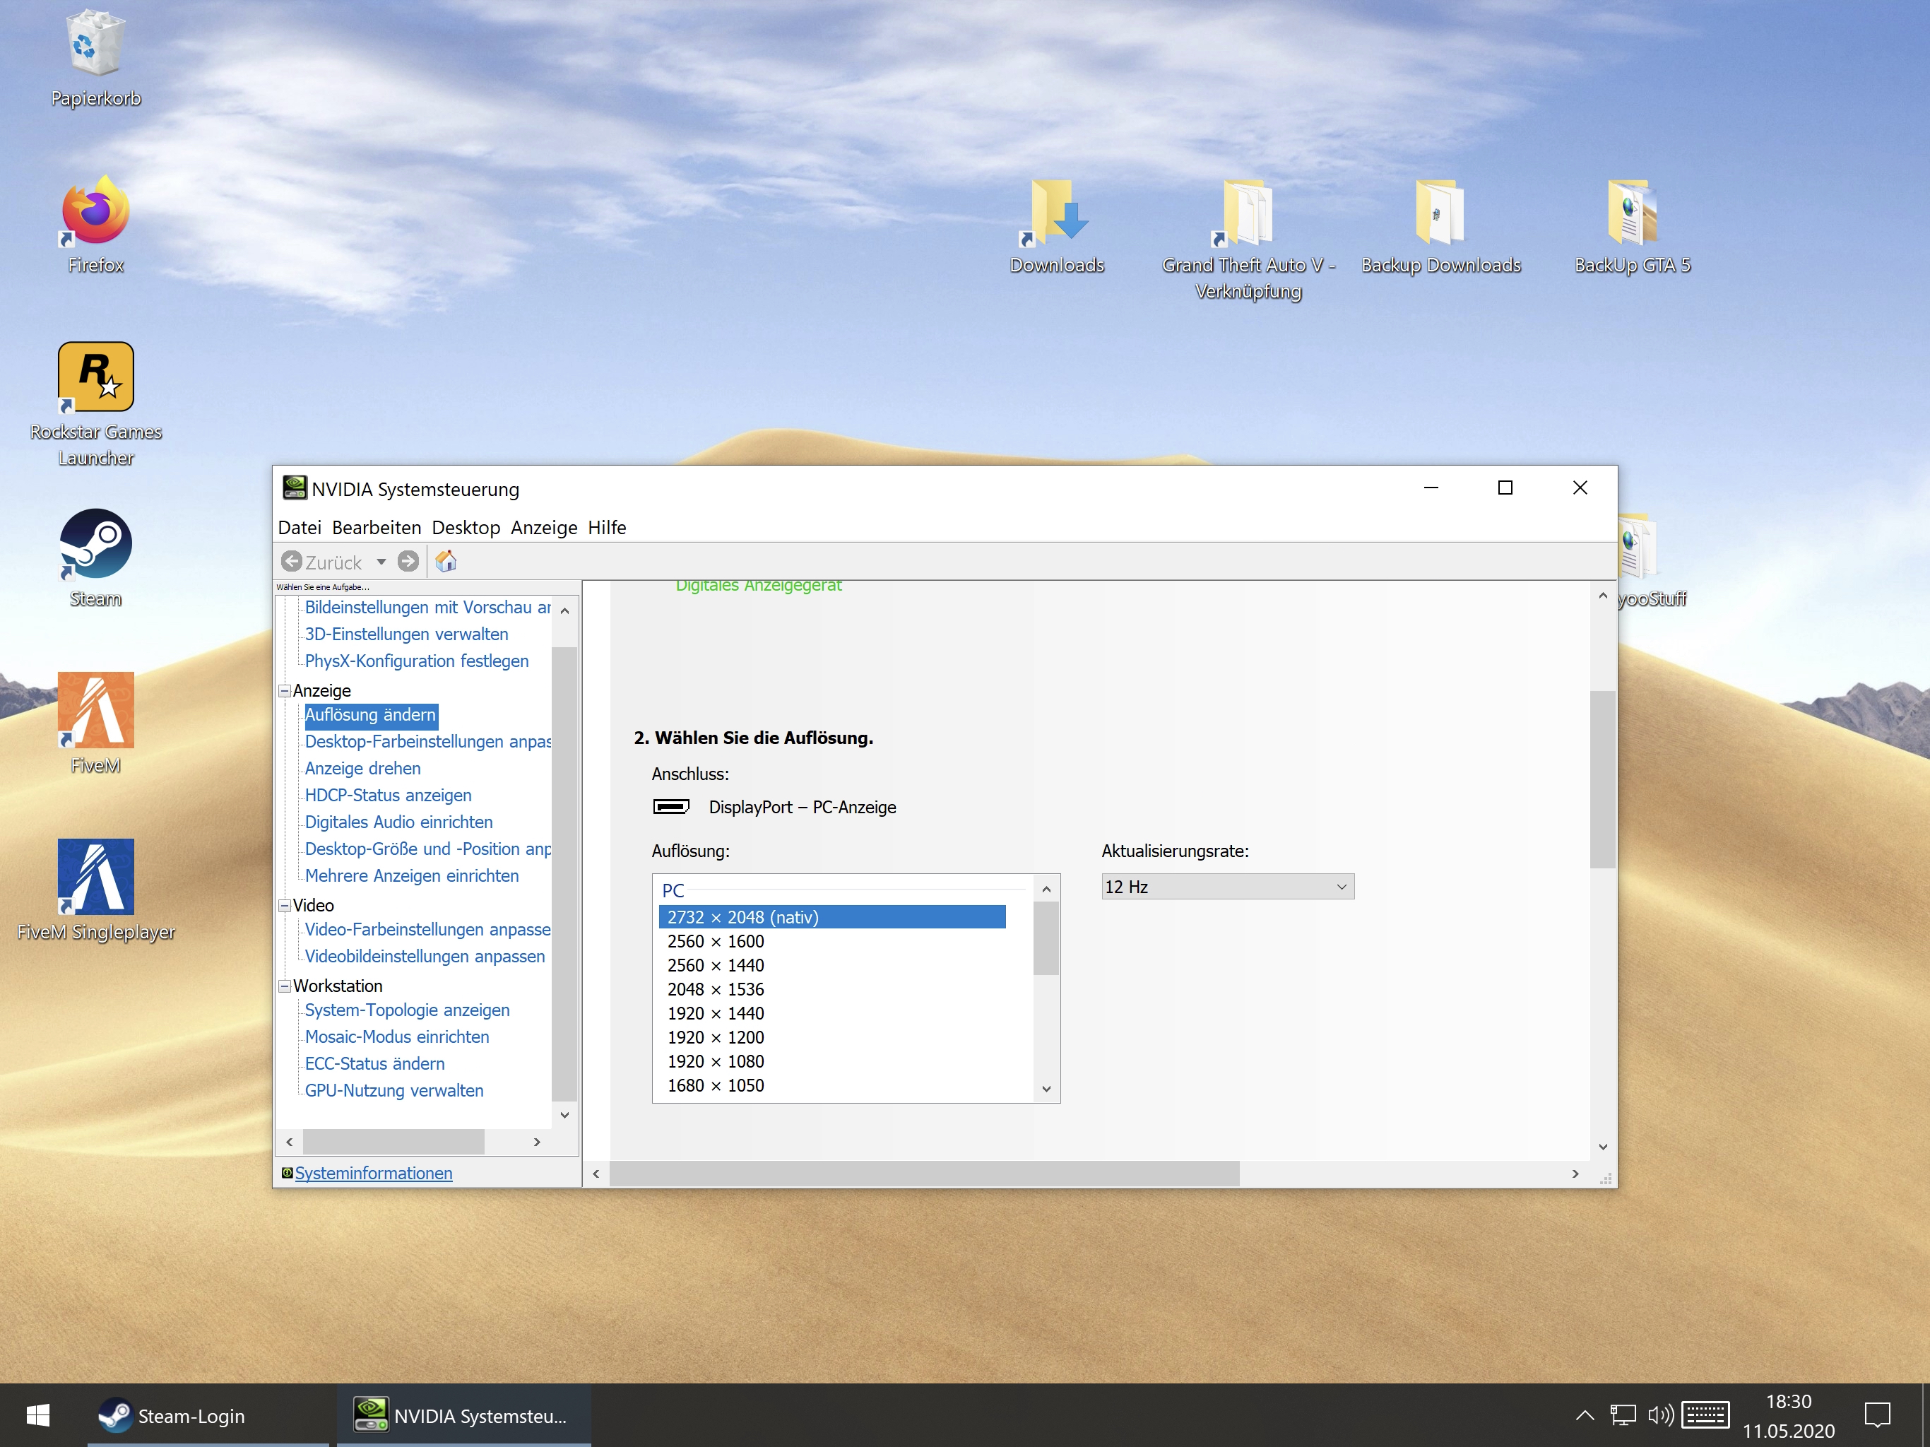
Task: Click the Zurück back arrow icon
Action: (292, 561)
